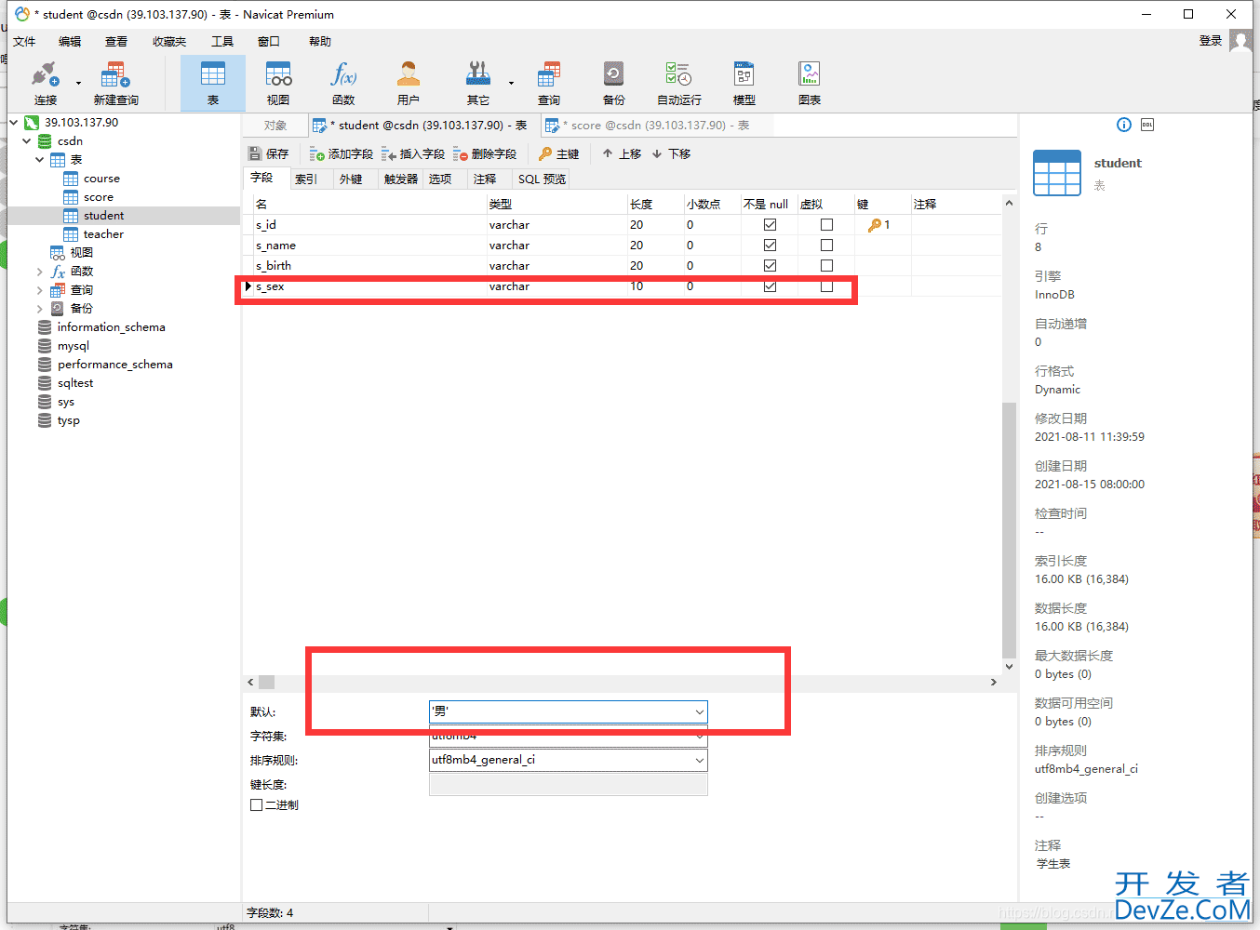Switch to the score @csdn table tab
Screen dimensions: 1260x930
(656, 125)
